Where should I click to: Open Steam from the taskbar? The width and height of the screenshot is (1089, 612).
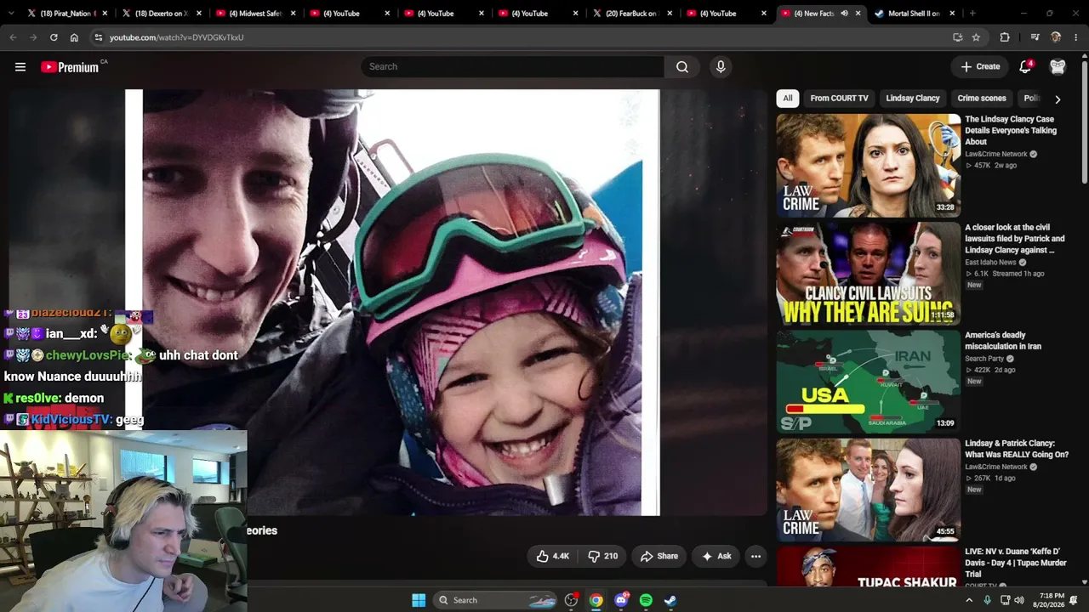click(670, 600)
